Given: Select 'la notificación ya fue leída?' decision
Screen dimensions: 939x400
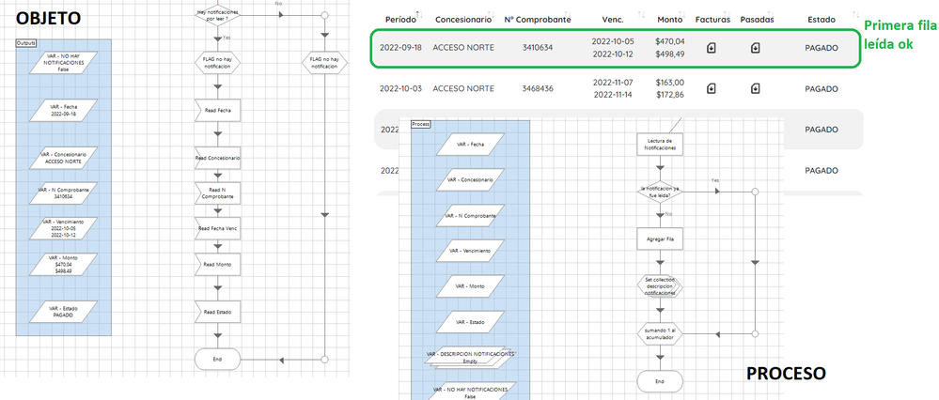Looking at the screenshot, I should click(659, 192).
